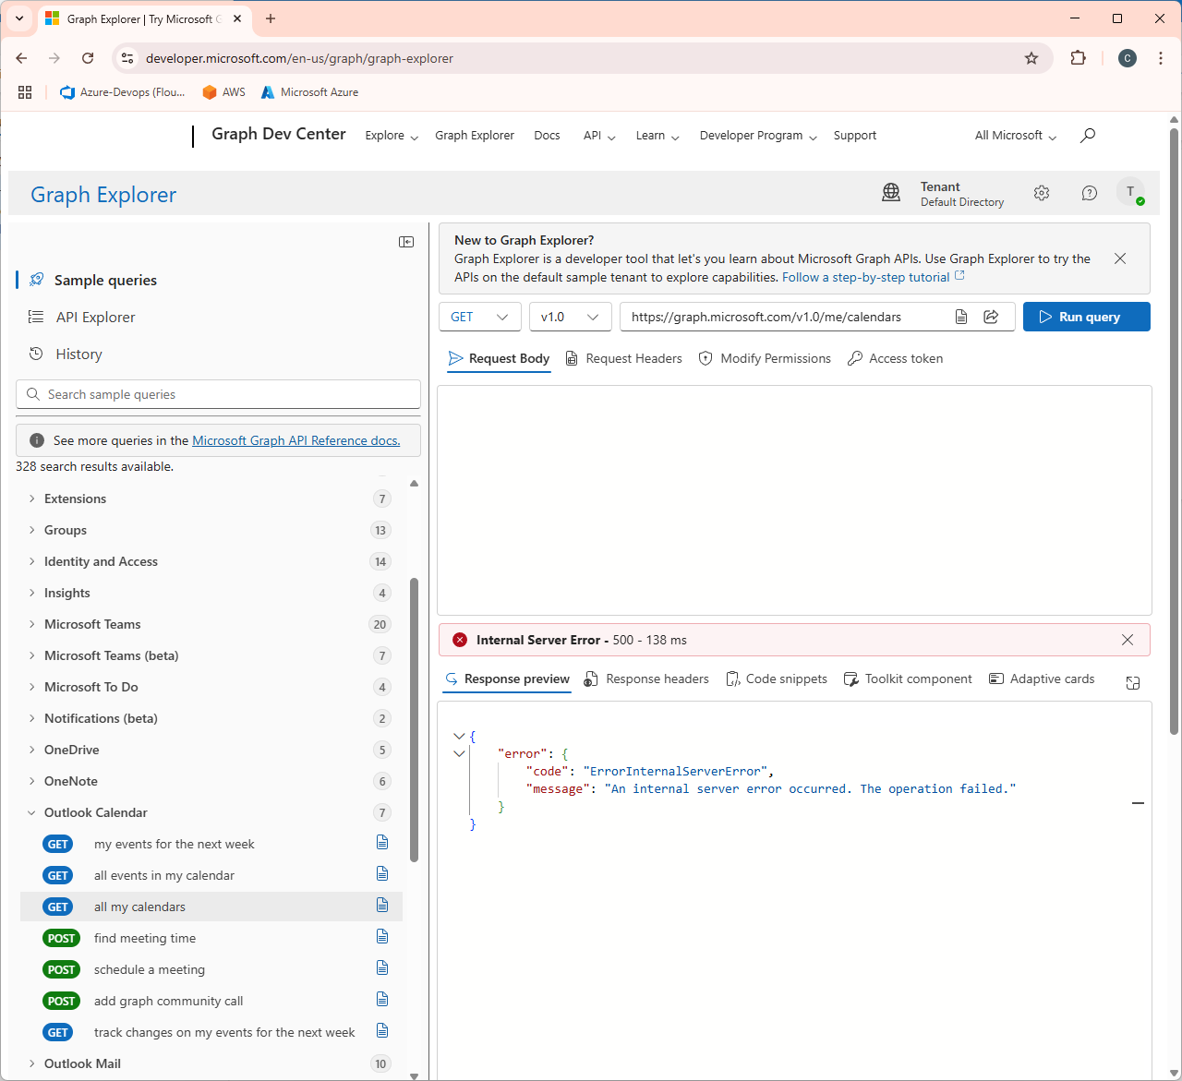Open a new browser tab
Screen dimensions: 1182x1081
[x=271, y=18]
